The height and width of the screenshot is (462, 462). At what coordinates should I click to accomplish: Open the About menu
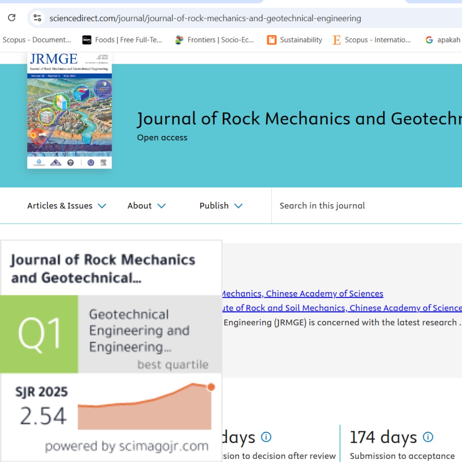pyautogui.click(x=146, y=206)
